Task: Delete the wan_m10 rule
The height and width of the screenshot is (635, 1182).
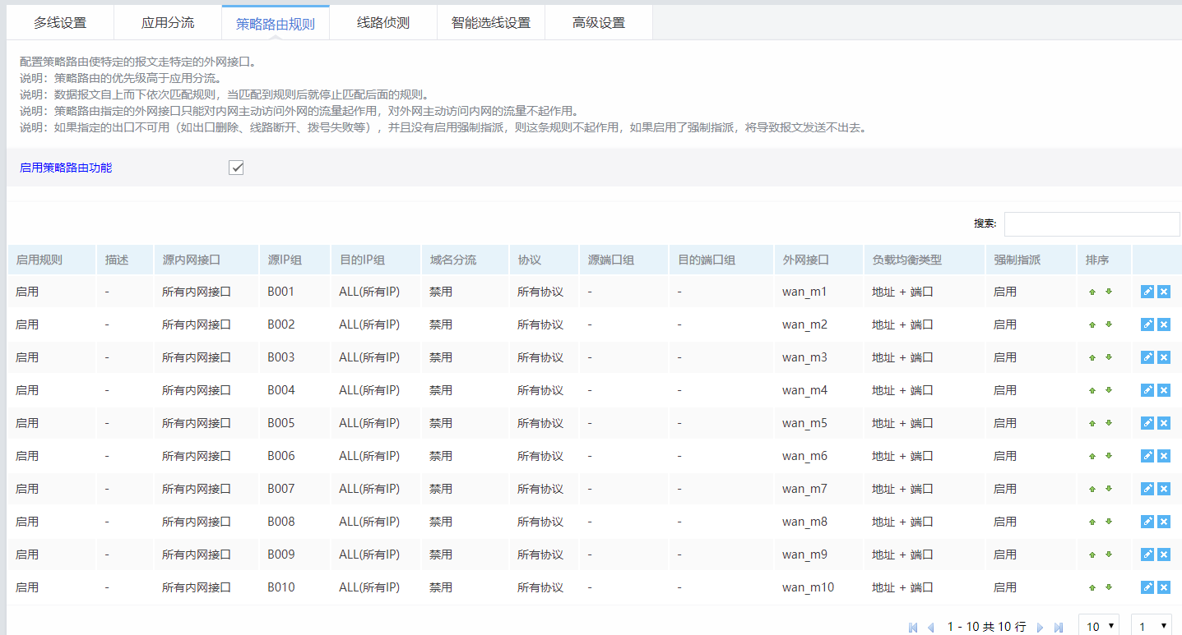Action: pos(1164,587)
